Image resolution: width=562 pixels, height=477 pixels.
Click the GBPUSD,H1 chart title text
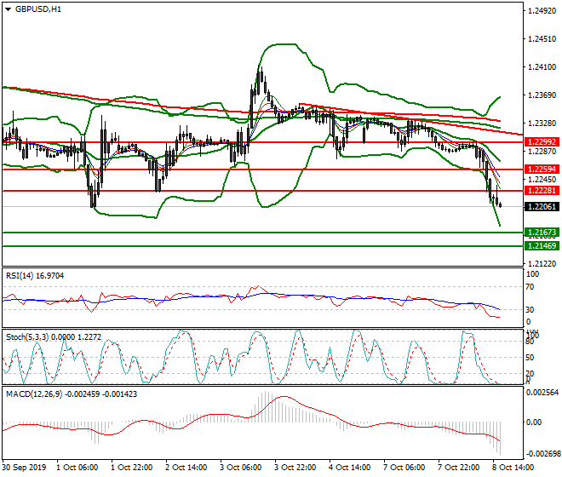[x=38, y=9]
